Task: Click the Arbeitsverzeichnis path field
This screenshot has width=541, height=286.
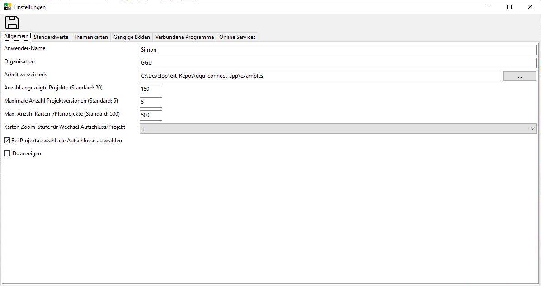Action: pos(320,76)
